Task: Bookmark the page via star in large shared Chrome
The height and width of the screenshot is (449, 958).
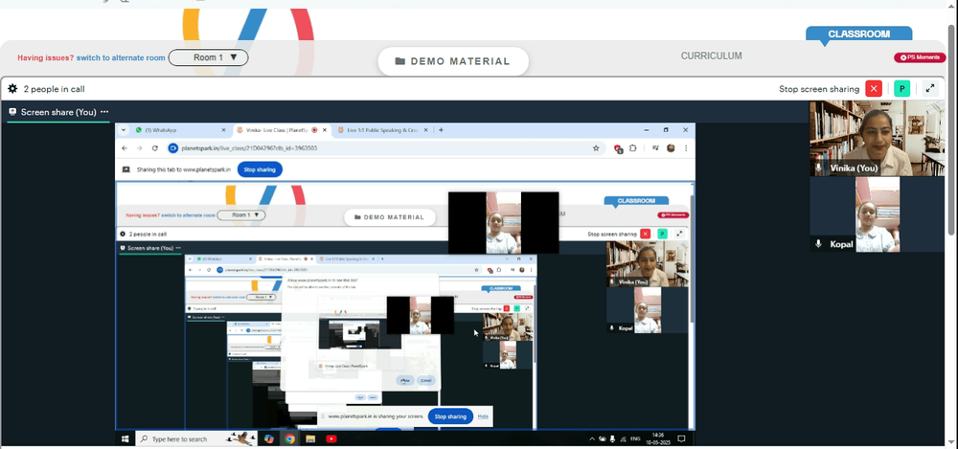Action: coord(596,147)
